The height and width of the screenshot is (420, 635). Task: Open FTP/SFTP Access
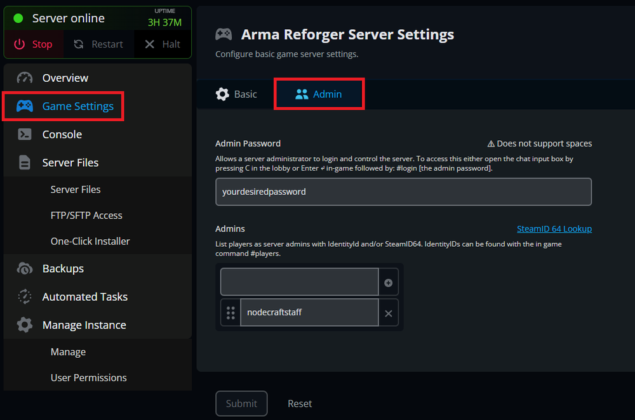coord(86,215)
